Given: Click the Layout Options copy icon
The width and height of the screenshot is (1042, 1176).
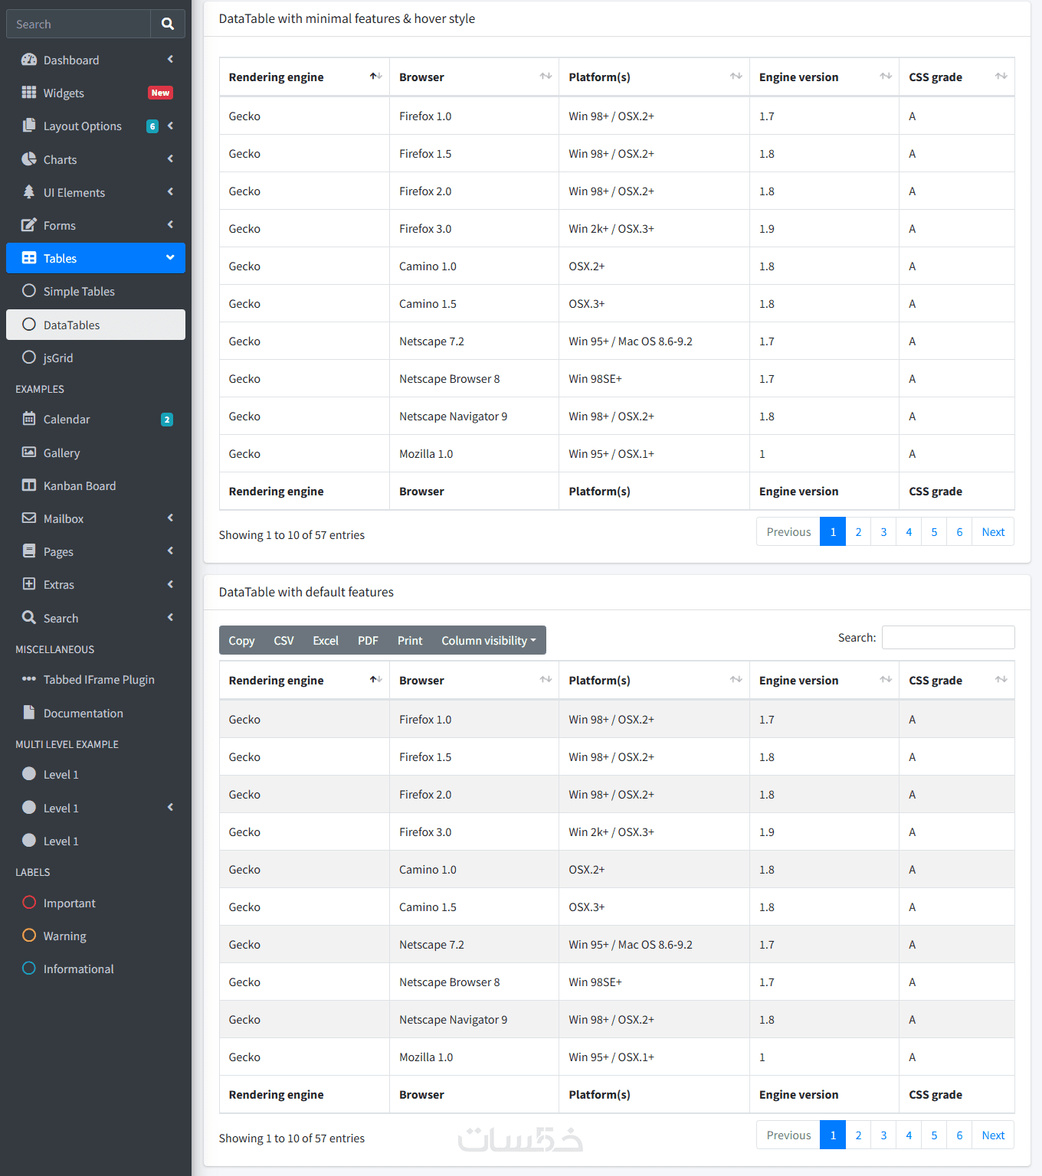Looking at the screenshot, I should point(29,126).
